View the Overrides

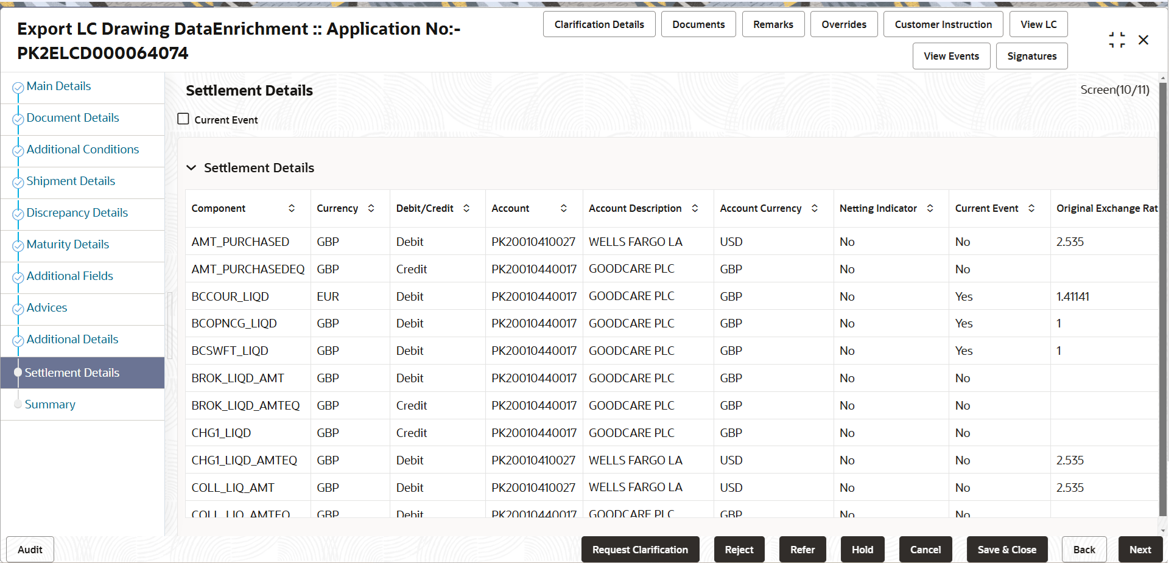click(x=844, y=24)
